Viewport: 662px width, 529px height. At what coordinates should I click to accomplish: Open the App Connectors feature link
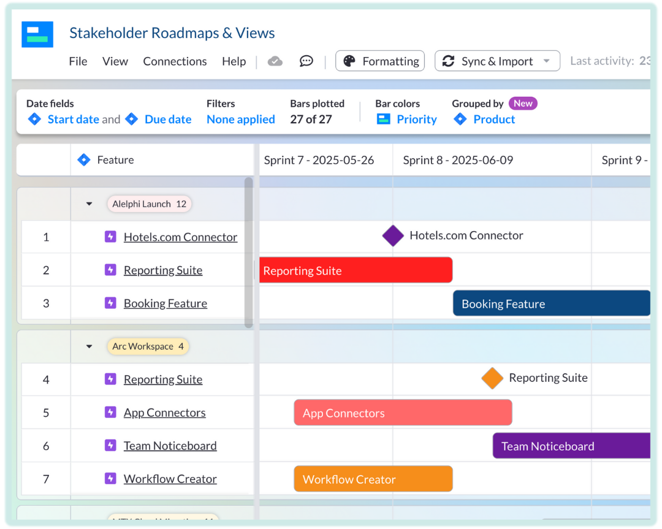[165, 412]
